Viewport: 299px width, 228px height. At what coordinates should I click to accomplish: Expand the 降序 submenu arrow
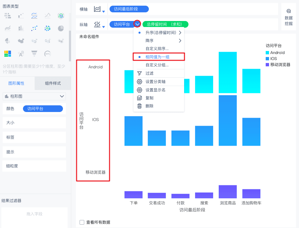tap(180, 41)
